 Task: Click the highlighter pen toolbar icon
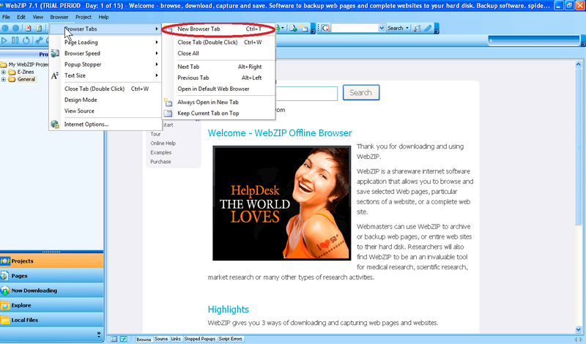pyautogui.click(x=428, y=28)
